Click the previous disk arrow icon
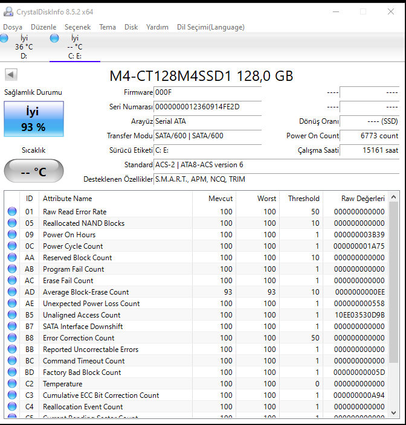 pyautogui.click(x=11, y=75)
